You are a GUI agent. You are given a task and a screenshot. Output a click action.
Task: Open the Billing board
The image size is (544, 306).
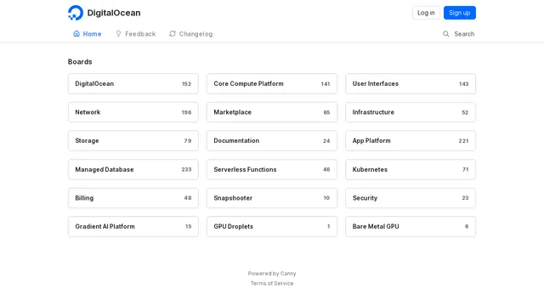pyautogui.click(x=133, y=198)
